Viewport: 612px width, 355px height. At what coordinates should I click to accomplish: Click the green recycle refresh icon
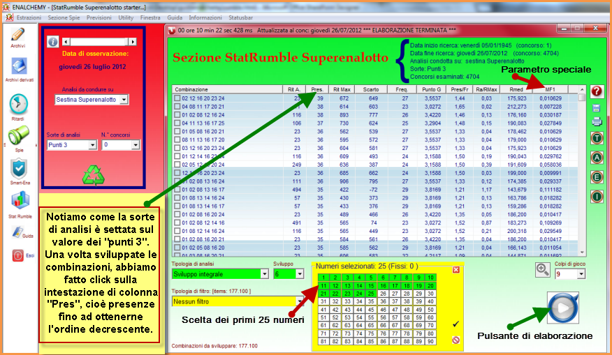click(94, 175)
